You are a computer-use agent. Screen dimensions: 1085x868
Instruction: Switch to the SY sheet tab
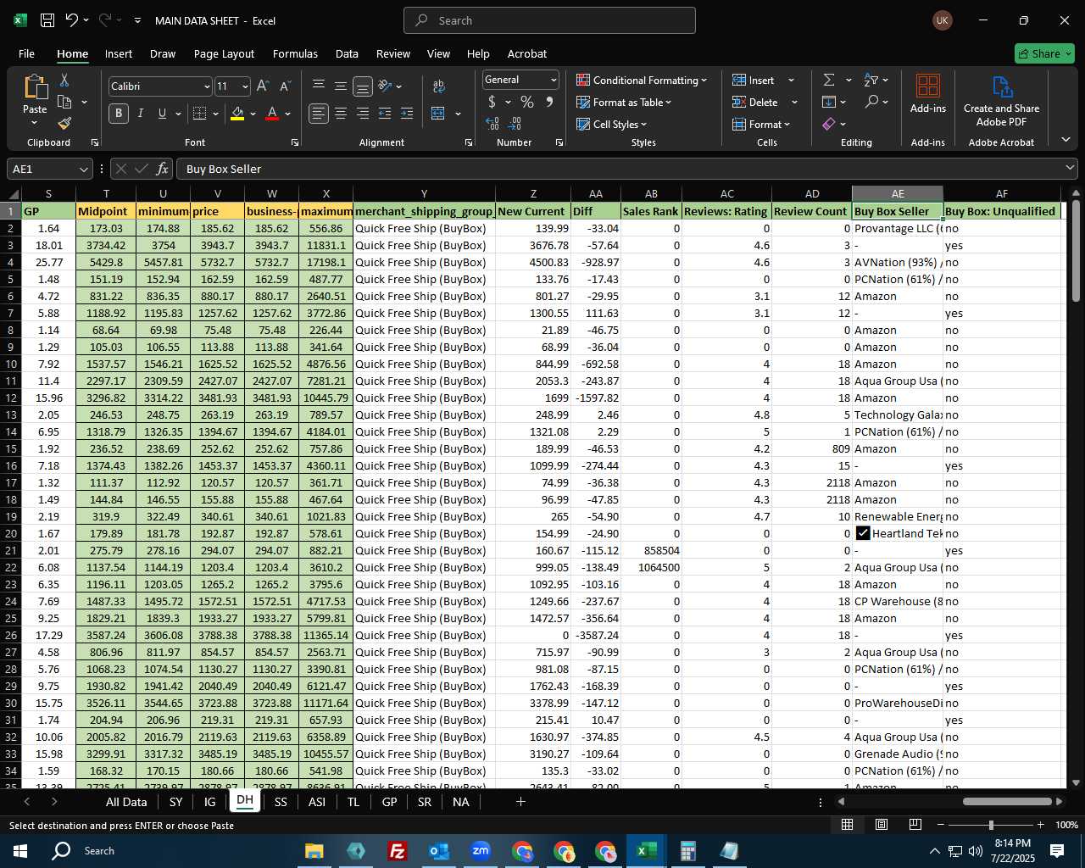click(175, 802)
